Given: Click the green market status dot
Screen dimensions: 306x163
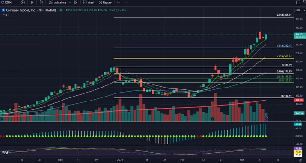Looking at the screenshot, I should coord(61,10).
